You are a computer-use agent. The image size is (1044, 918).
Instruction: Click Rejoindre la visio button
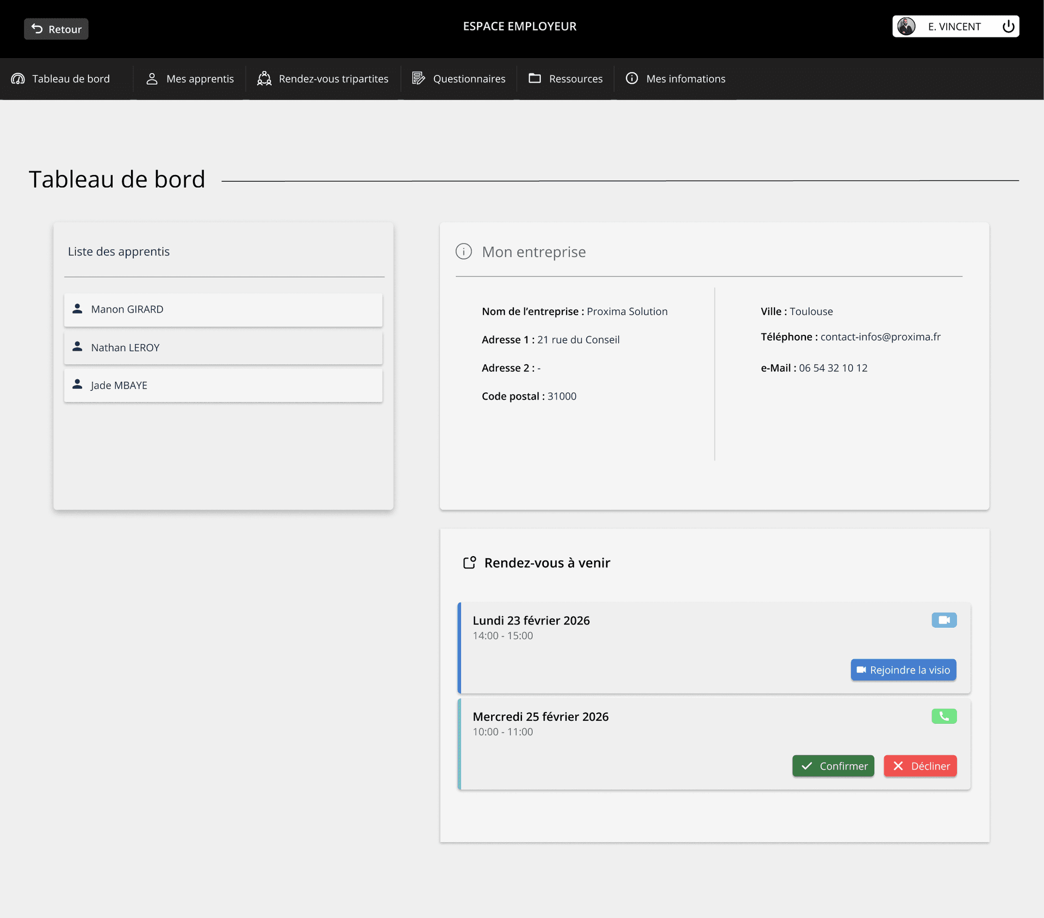(x=903, y=670)
